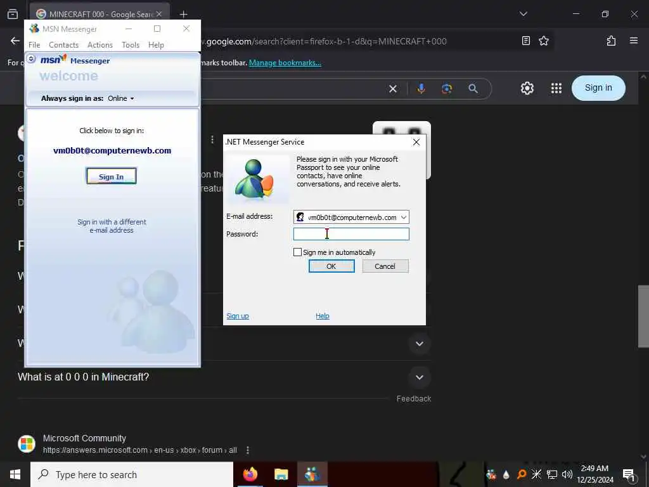Click the water drop tray icon

(506, 474)
